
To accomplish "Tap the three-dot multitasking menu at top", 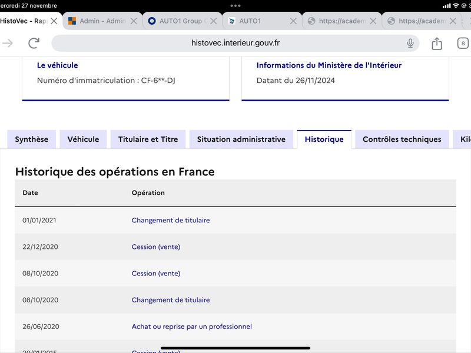I will [235, 6].
